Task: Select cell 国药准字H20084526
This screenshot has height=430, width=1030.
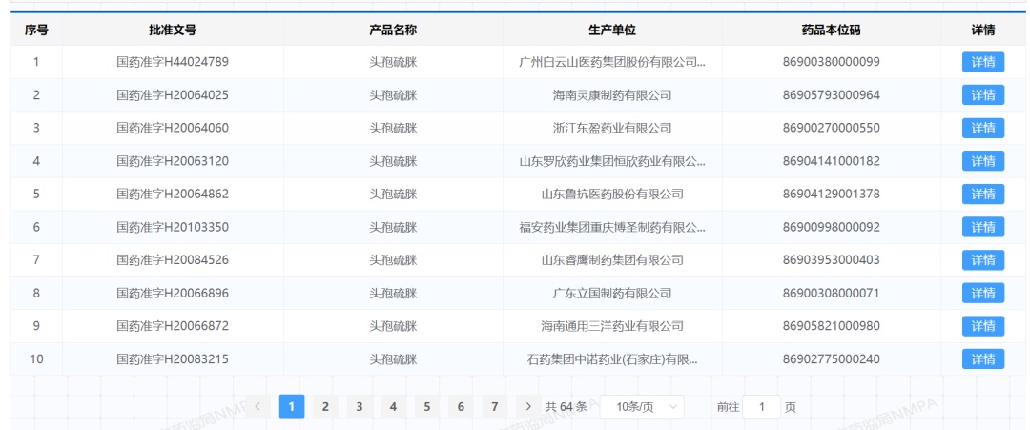Action: click(173, 260)
